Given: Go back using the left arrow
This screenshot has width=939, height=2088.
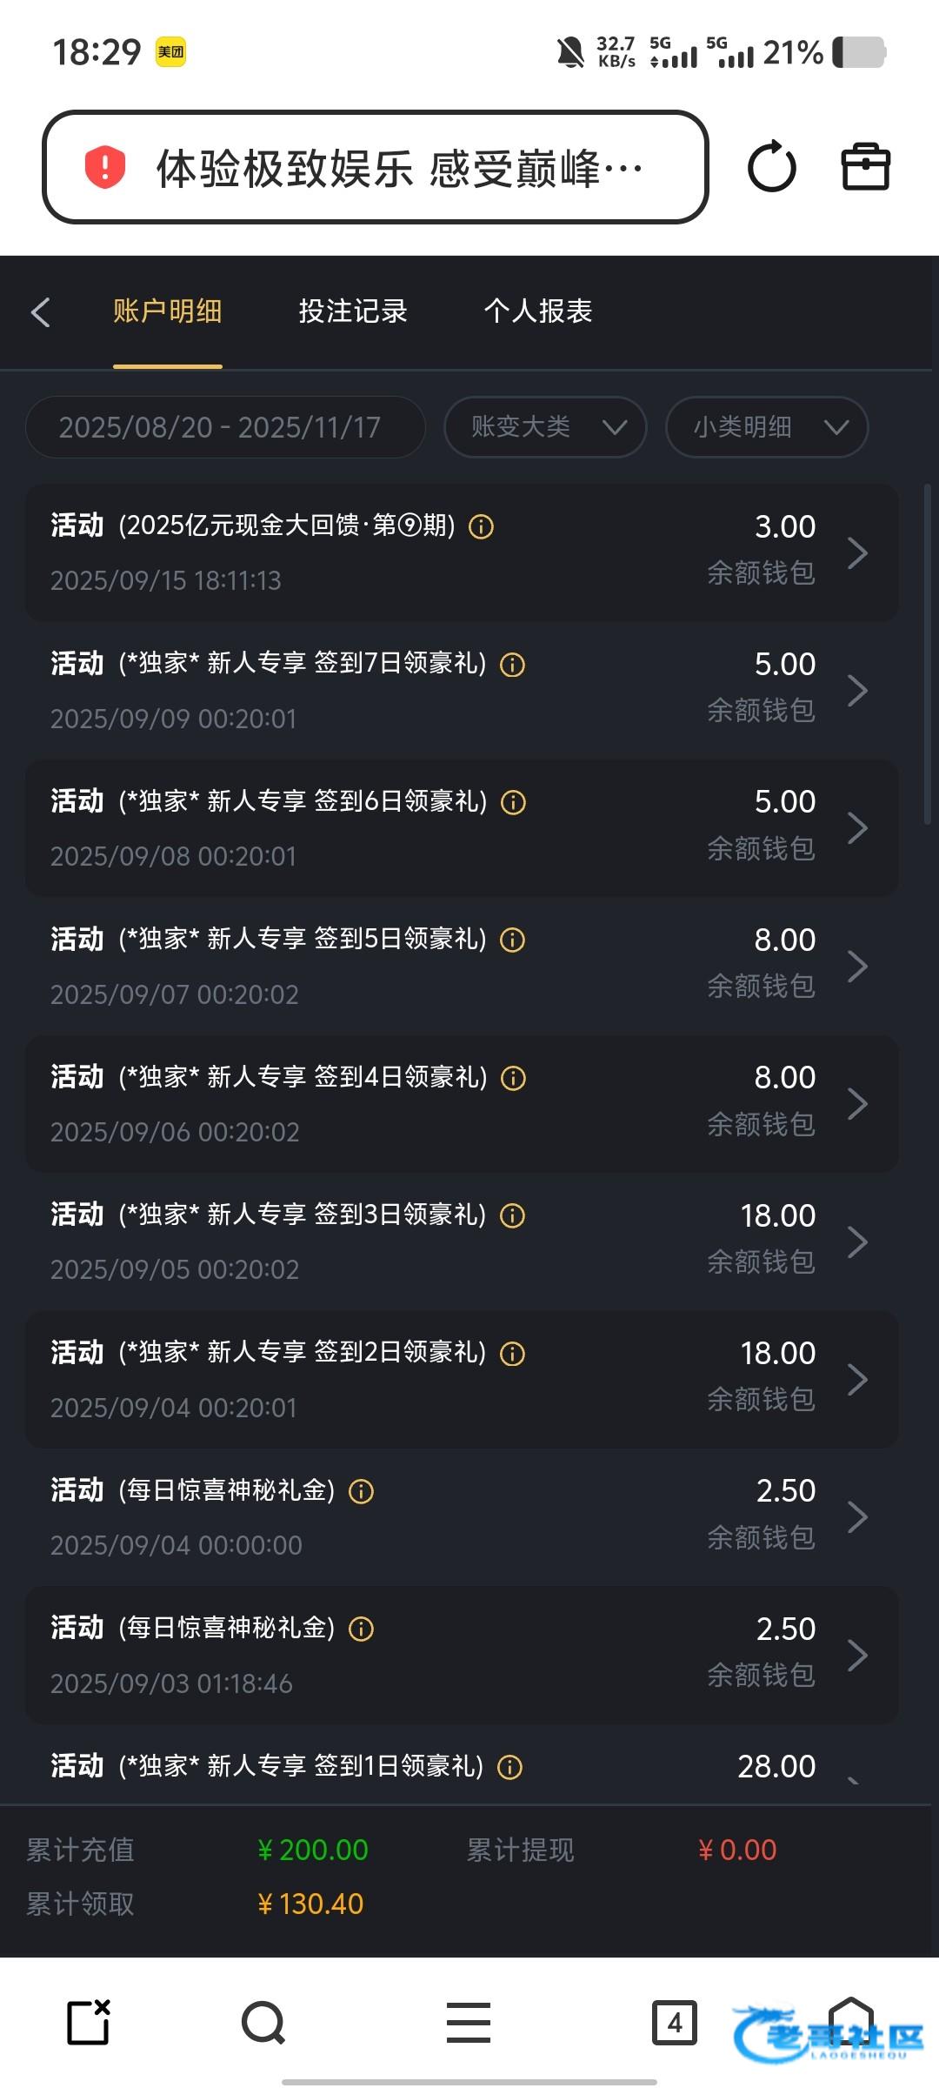Looking at the screenshot, I should (41, 312).
